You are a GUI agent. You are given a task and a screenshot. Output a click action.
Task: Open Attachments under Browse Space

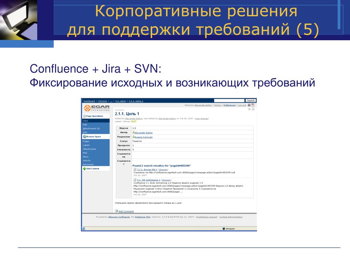(x=89, y=149)
